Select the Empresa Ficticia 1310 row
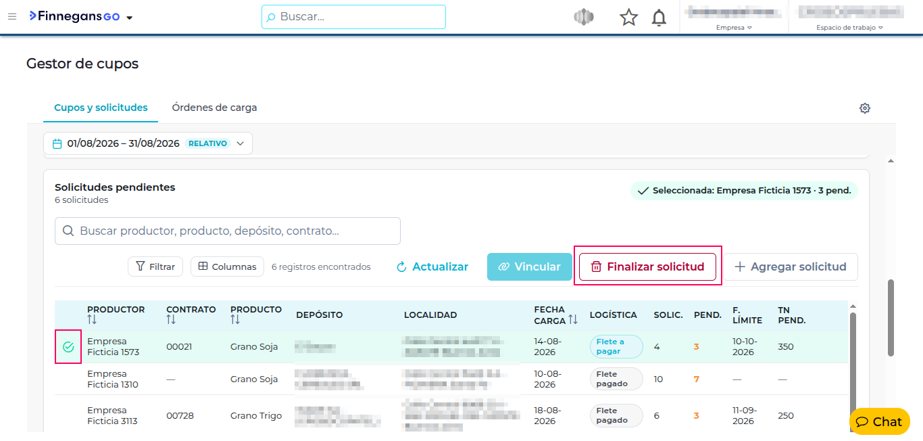Viewport: 923px width, 441px height. [x=451, y=379]
